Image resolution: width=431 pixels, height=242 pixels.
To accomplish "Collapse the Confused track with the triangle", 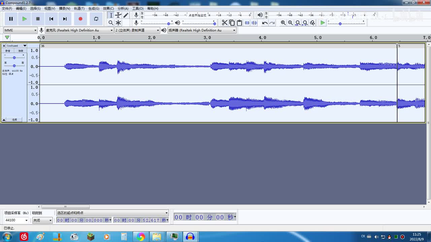I will click(4, 120).
